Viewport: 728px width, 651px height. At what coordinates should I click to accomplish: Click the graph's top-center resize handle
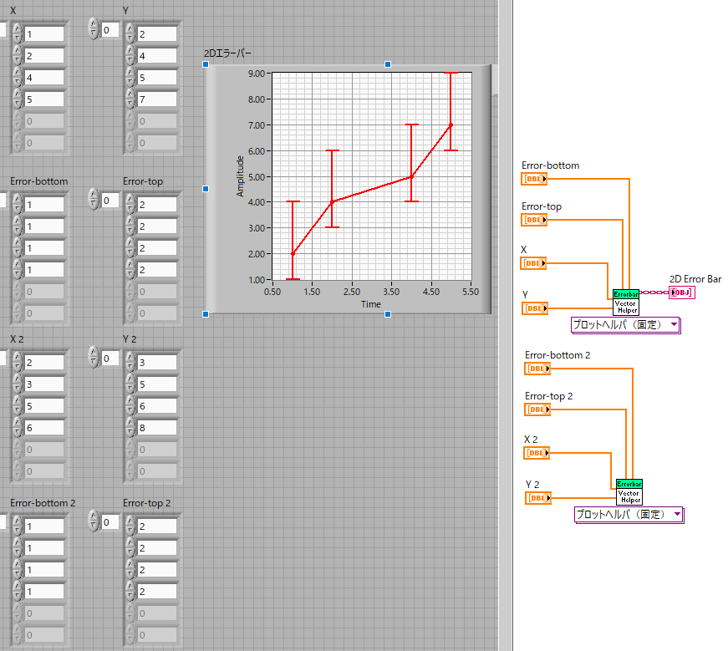387,64
